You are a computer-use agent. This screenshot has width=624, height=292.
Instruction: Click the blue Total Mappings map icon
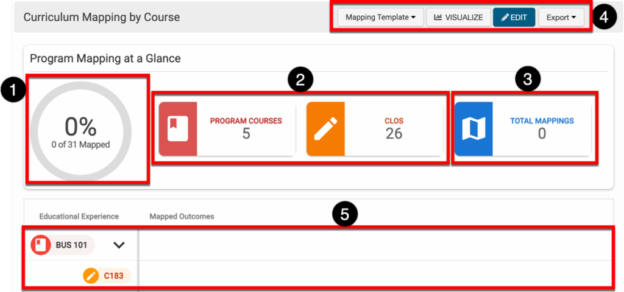pyautogui.click(x=473, y=128)
